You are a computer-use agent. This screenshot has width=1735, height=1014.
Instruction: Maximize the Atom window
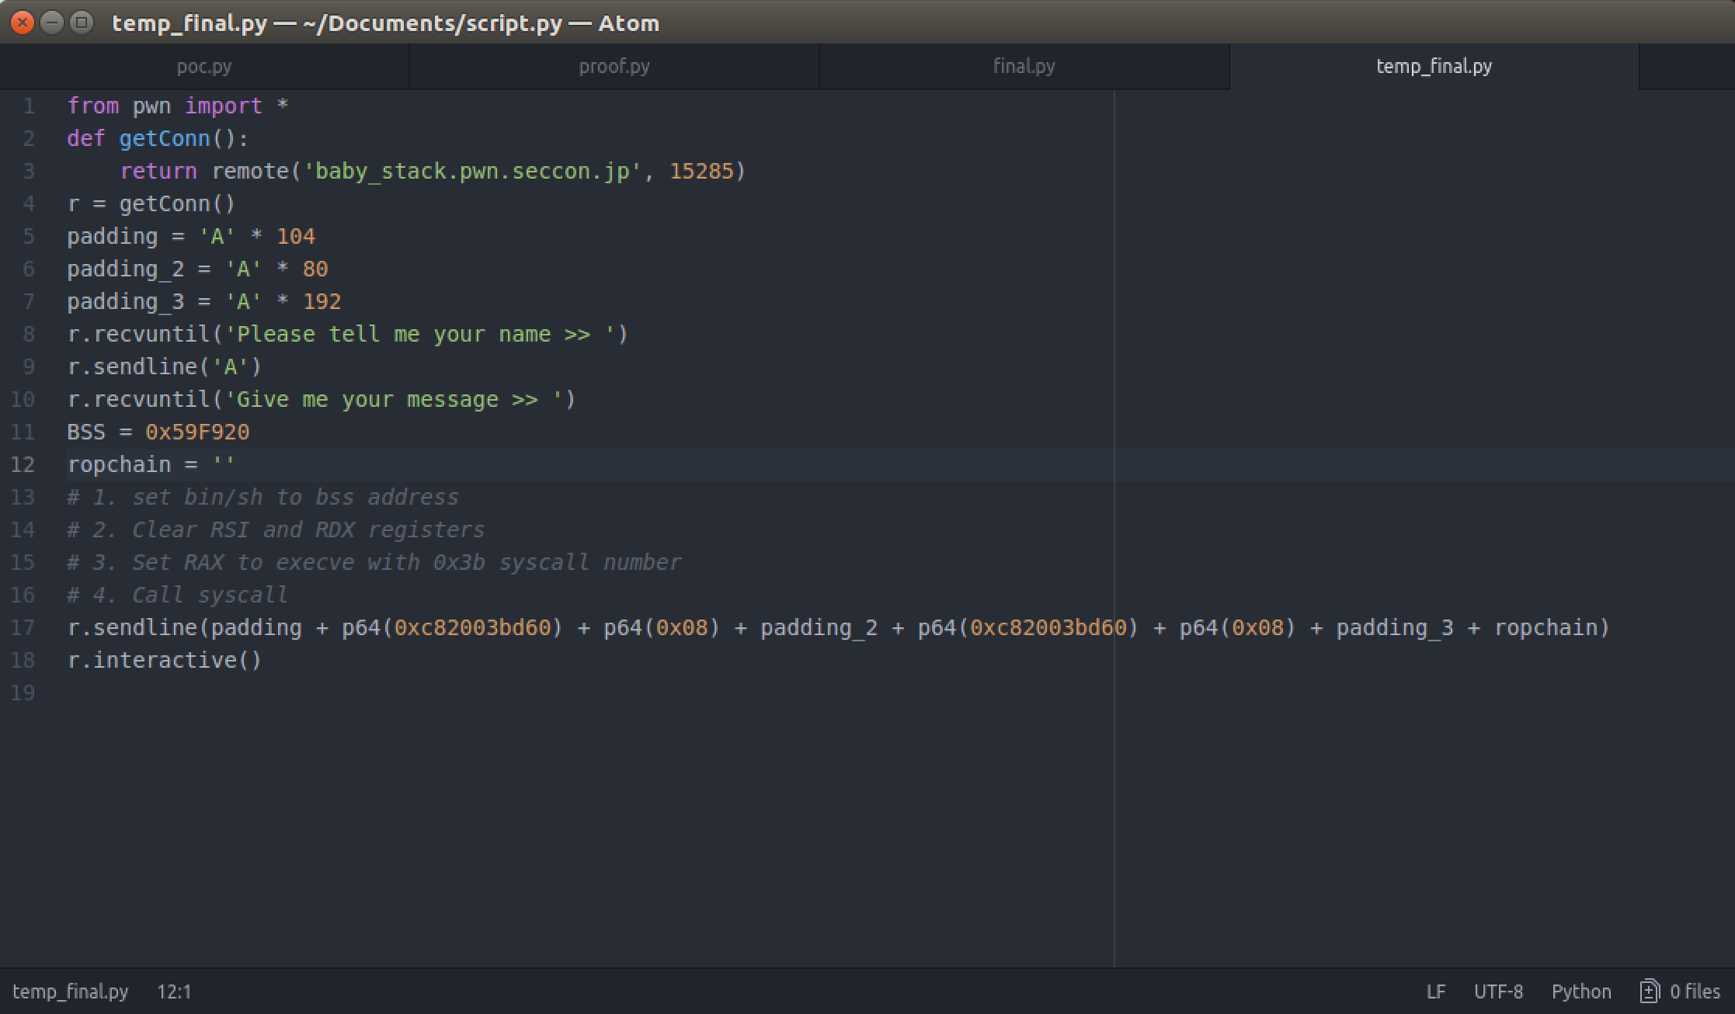pos(81,23)
